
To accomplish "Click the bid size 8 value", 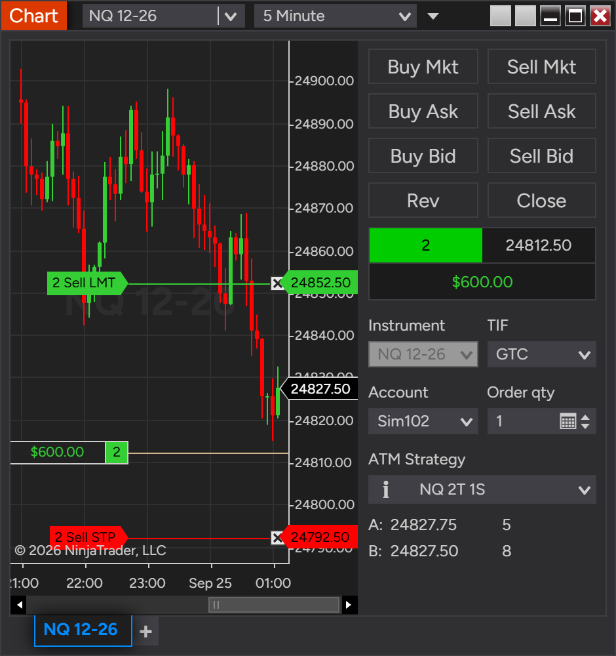I will click(x=507, y=551).
